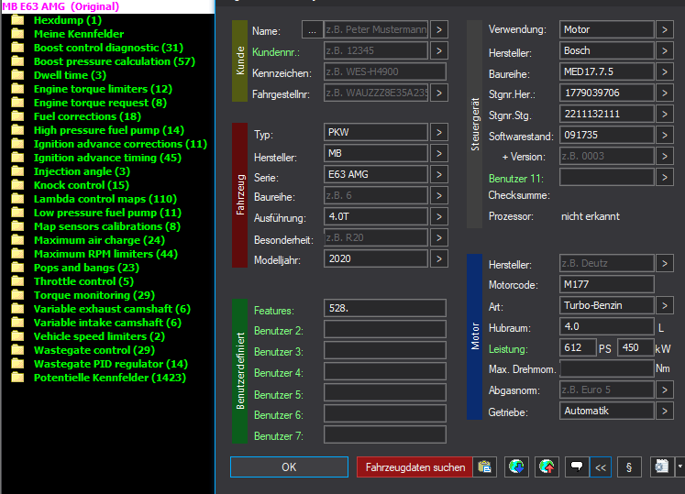Select the Low pressure fuel pump (11) folder
Screen dimensions: 685x494
click(x=107, y=213)
